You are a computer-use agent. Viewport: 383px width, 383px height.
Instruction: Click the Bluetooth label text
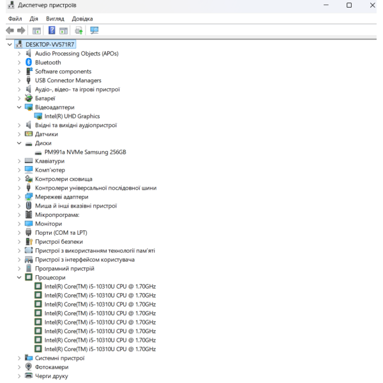click(48, 63)
